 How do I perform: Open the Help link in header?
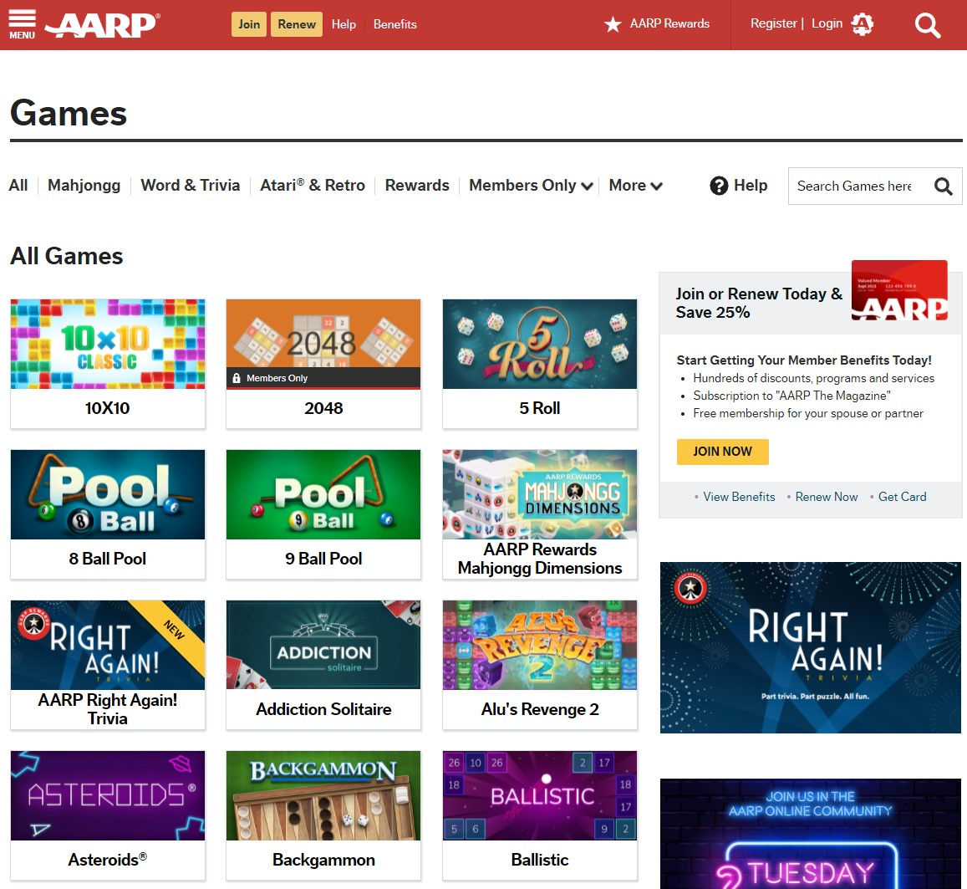pyautogui.click(x=344, y=24)
